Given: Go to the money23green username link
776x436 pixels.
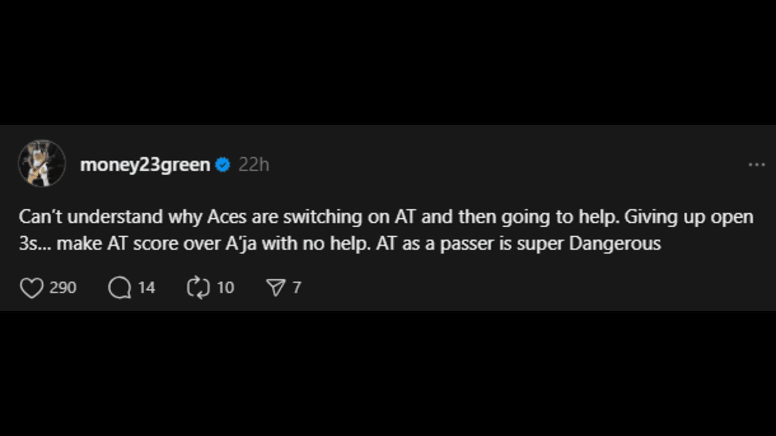Looking at the screenshot, I should click(145, 165).
